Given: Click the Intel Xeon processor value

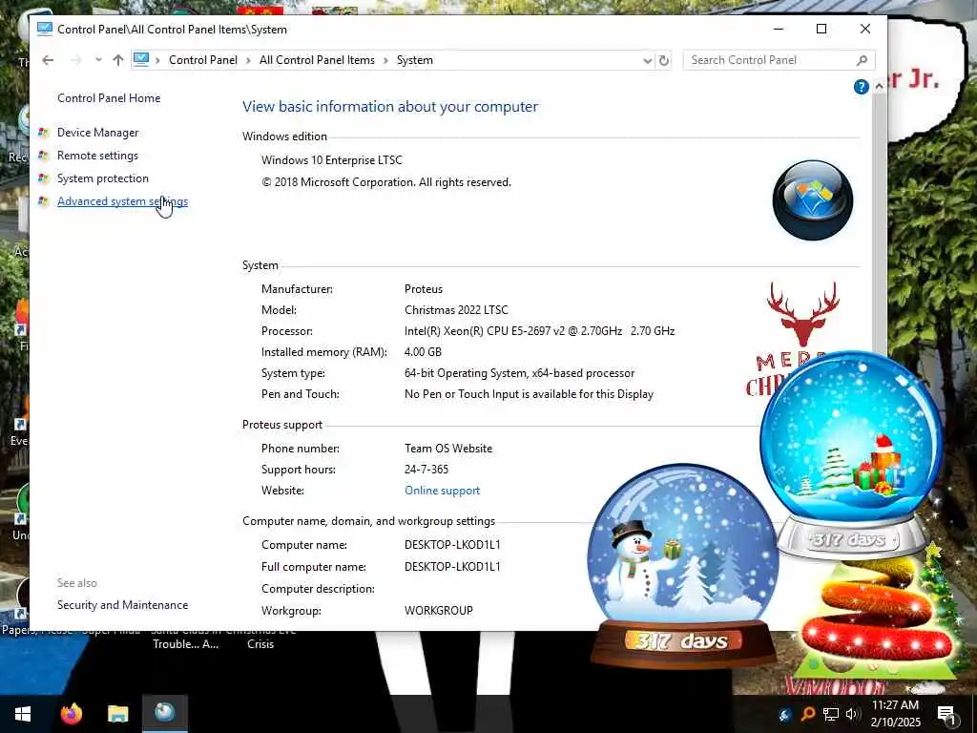Looking at the screenshot, I should point(540,331).
